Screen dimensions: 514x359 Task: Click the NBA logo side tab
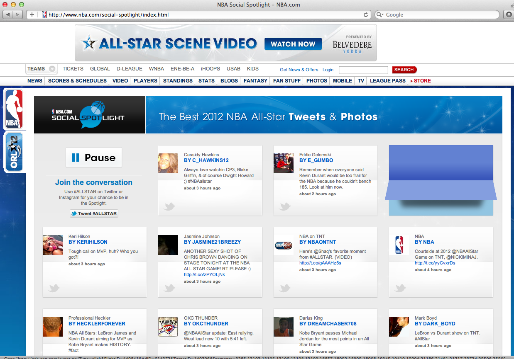[14, 109]
